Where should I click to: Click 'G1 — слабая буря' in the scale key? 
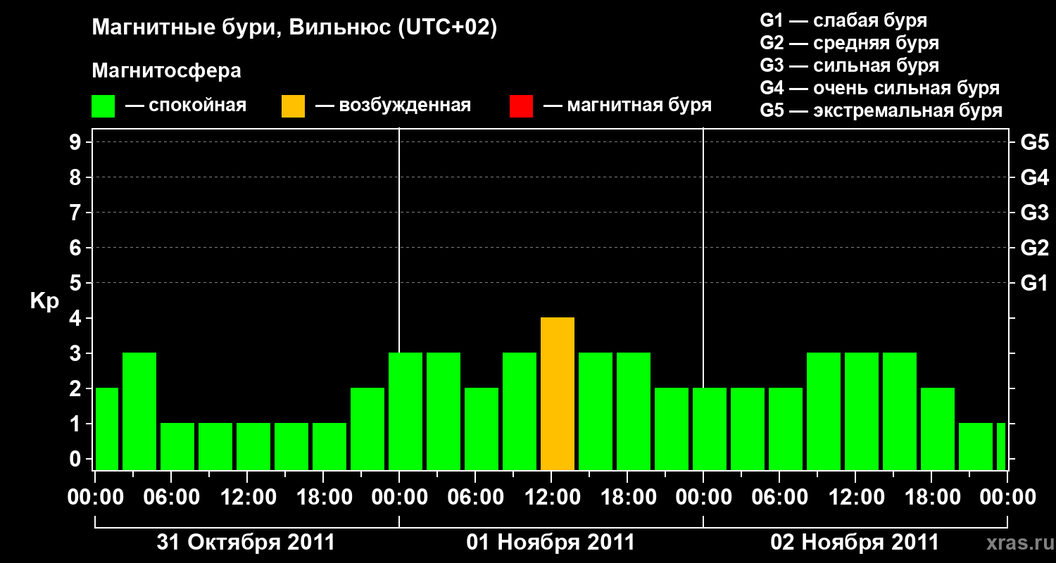pyautogui.click(x=843, y=20)
